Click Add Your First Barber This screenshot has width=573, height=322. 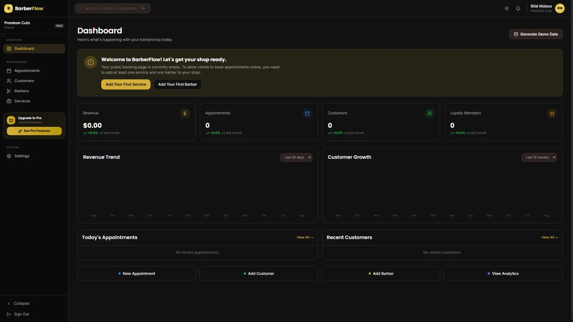click(x=177, y=84)
